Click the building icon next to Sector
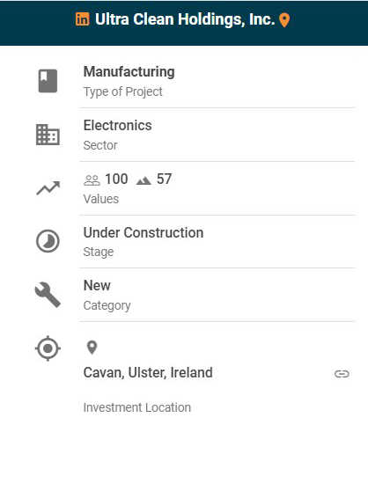The width and height of the screenshot is (368, 498). click(48, 135)
